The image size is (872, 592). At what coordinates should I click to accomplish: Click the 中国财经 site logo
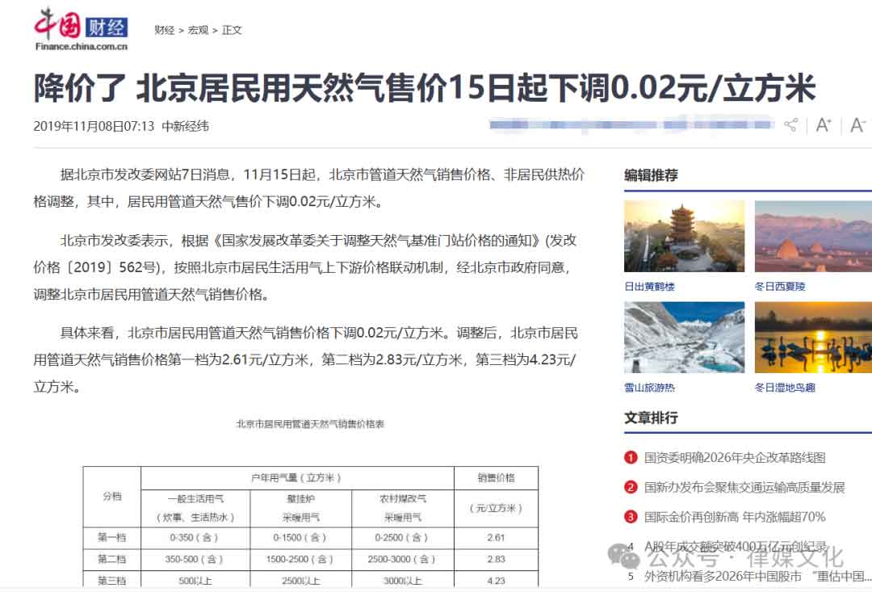pos(81,31)
